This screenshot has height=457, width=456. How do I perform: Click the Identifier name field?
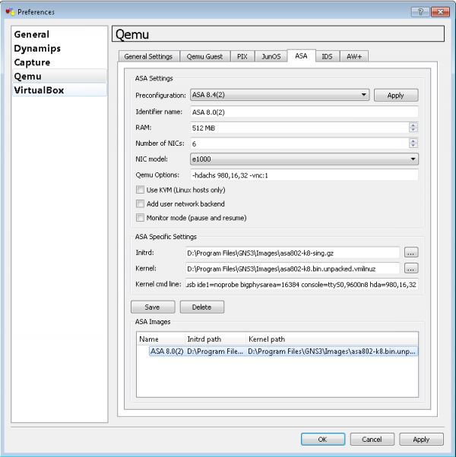(x=304, y=112)
